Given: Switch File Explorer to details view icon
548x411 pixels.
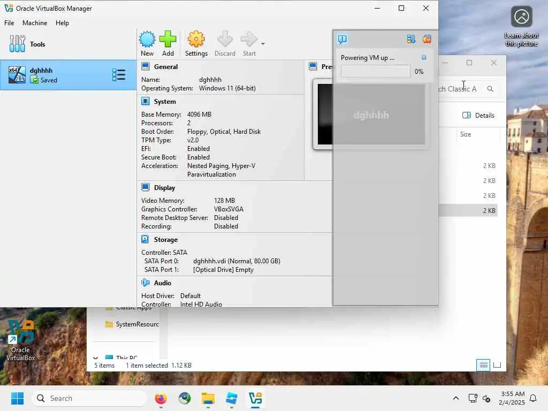Looking at the screenshot, I should pos(483,365).
